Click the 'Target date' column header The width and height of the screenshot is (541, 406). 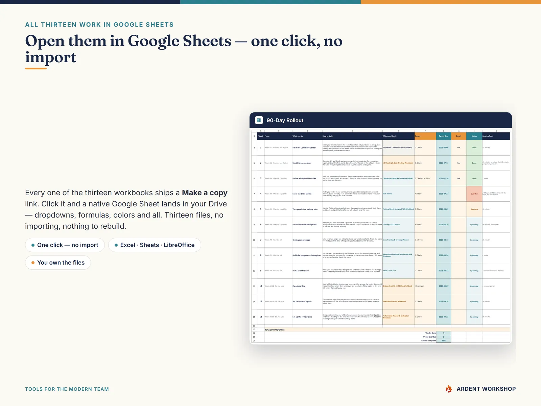pos(444,136)
